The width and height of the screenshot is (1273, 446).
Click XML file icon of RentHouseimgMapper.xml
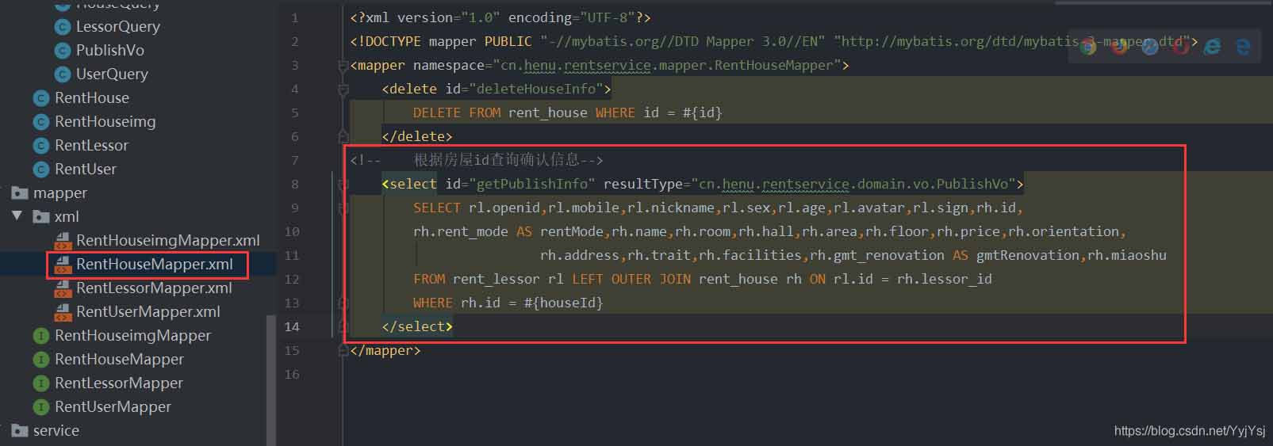click(63, 241)
